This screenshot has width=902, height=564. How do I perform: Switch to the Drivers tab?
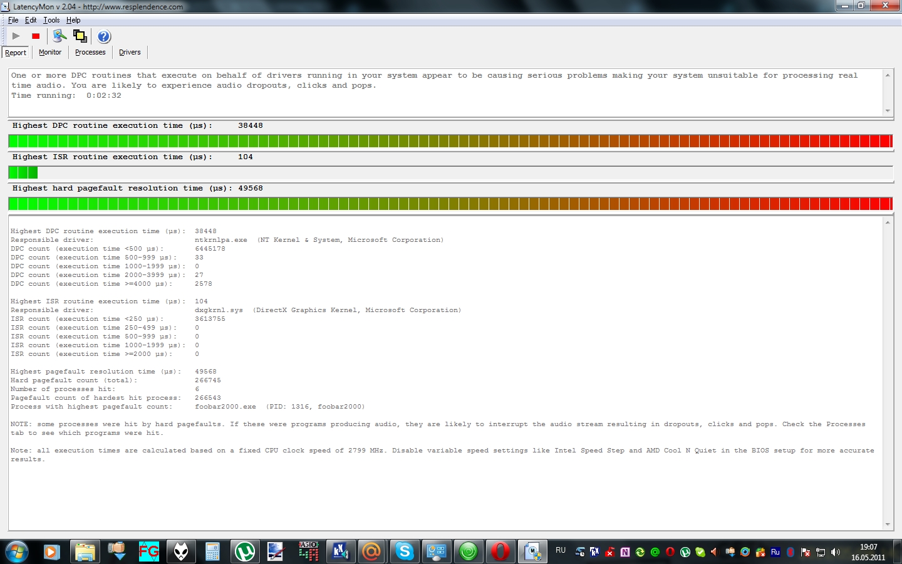pyautogui.click(x=130, y=52)
